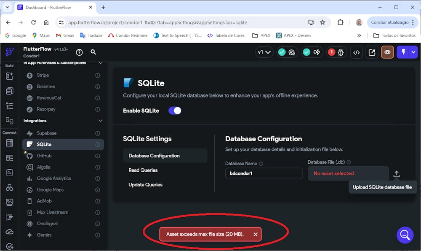Disable the Enable SQLite switch
421x251 pixels.
tap(175, 111)
